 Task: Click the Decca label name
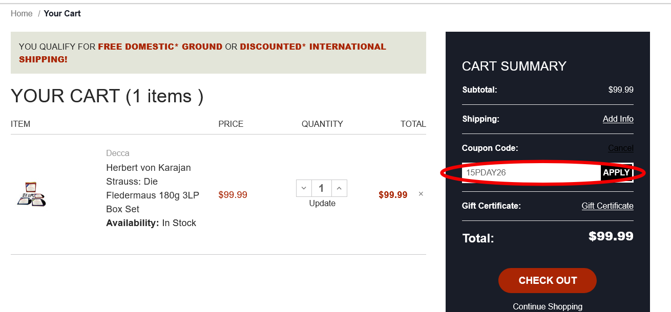point(117,153)
